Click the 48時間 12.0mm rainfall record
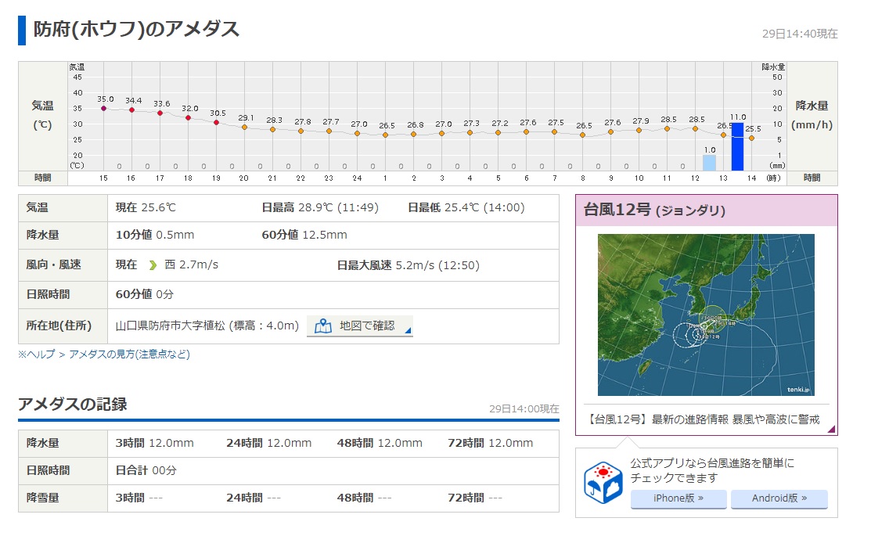 (x=380, y=443)
